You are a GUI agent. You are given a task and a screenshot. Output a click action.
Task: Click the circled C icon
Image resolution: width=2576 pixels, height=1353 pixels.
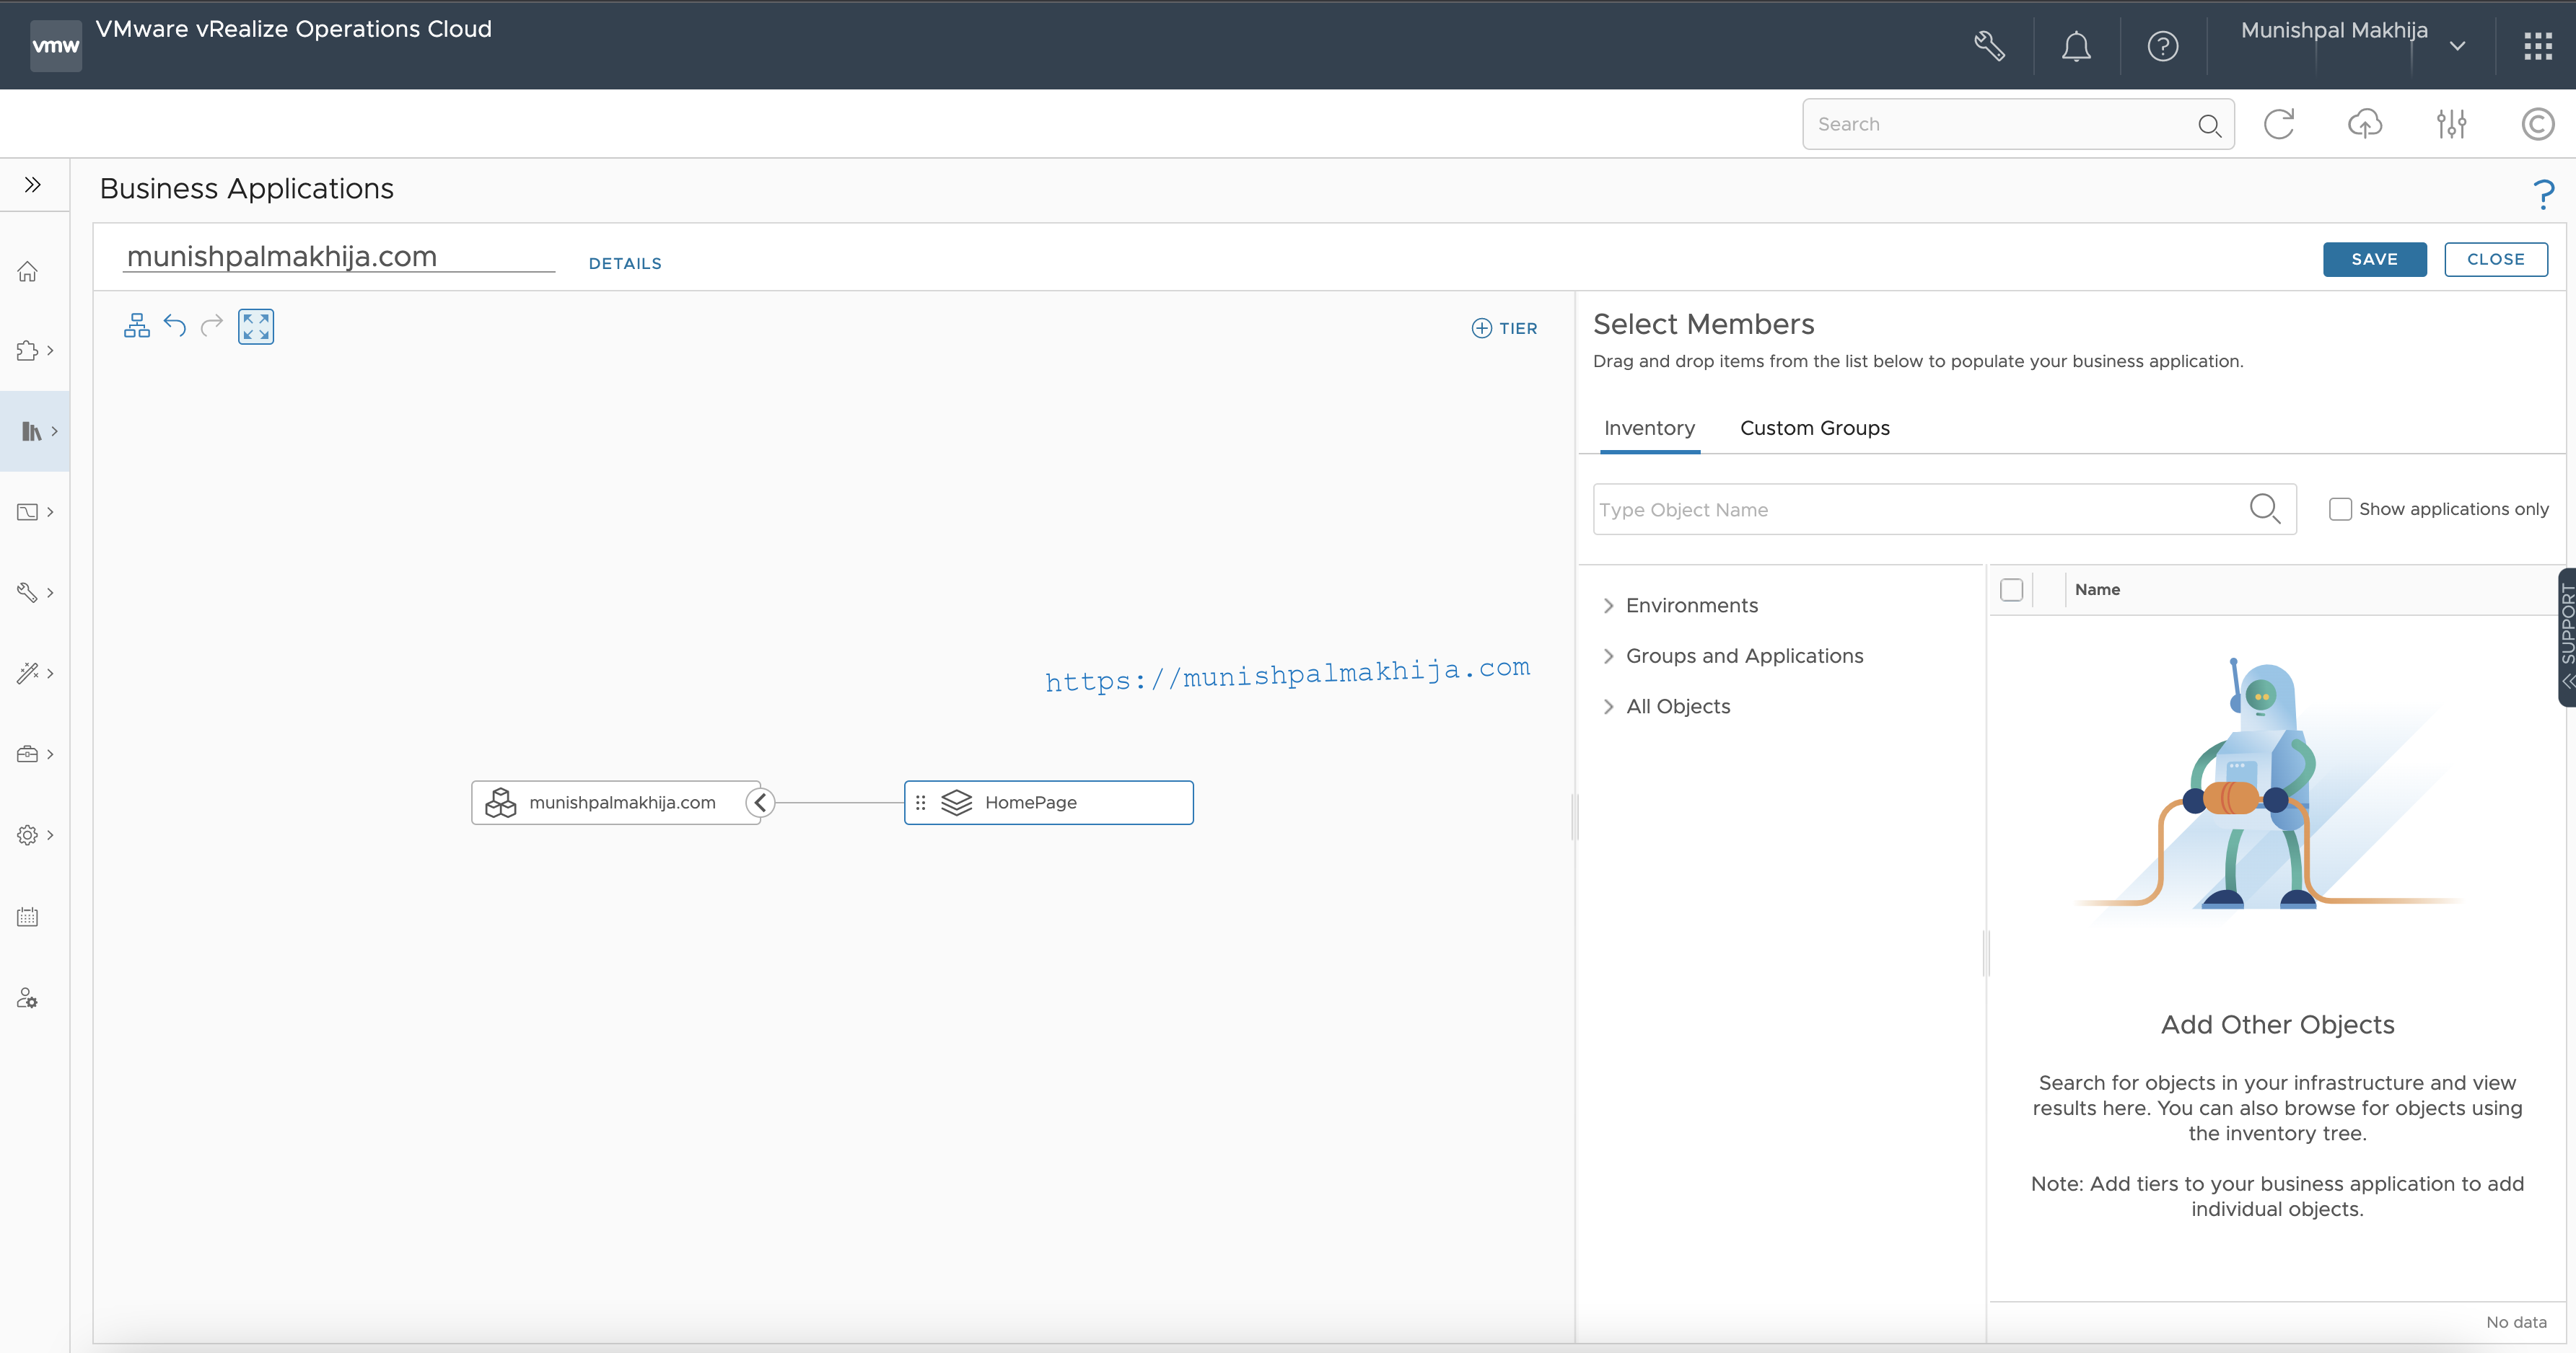pyautogui.click(x=2537, y=124)
